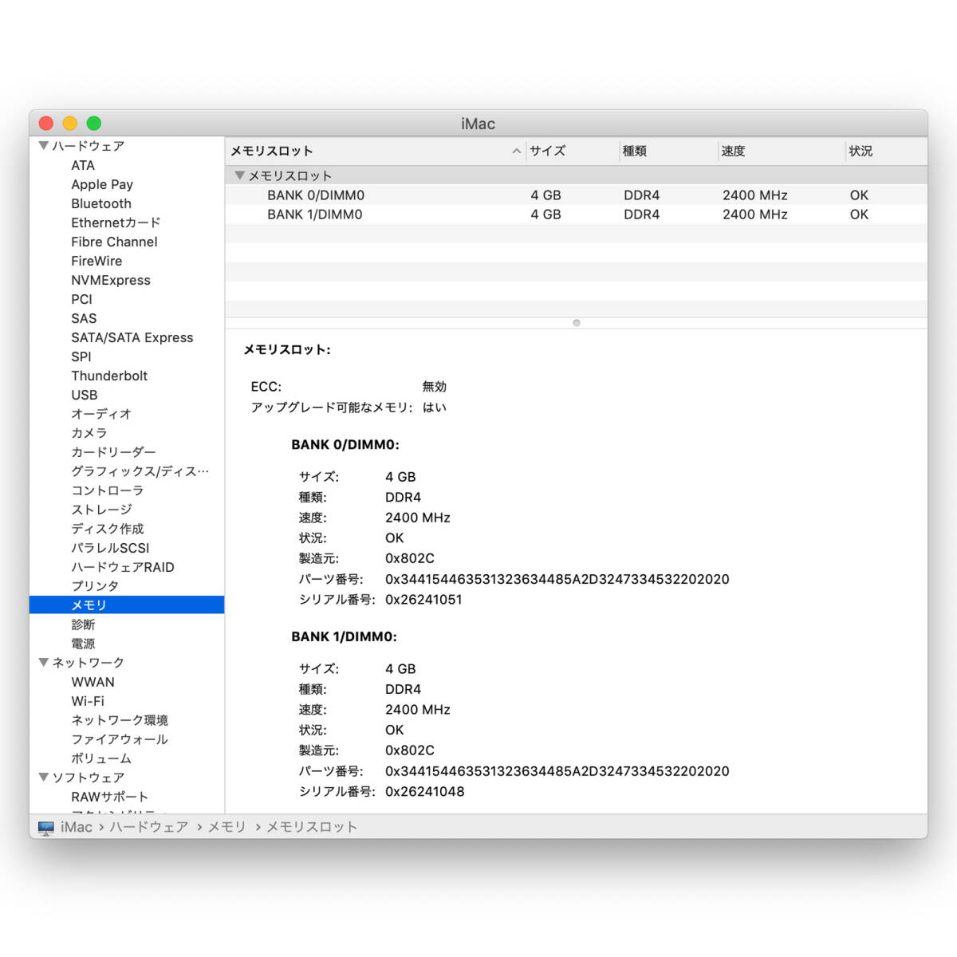Viewport: 957px width, 957px height.
Task: Select Apple Pay in the sidebar
Action: pyautogui.click(x=102, y=184)
